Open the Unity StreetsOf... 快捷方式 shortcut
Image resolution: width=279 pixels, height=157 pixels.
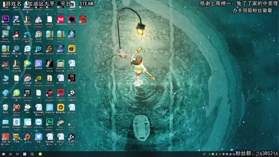[x=71, y=93]
